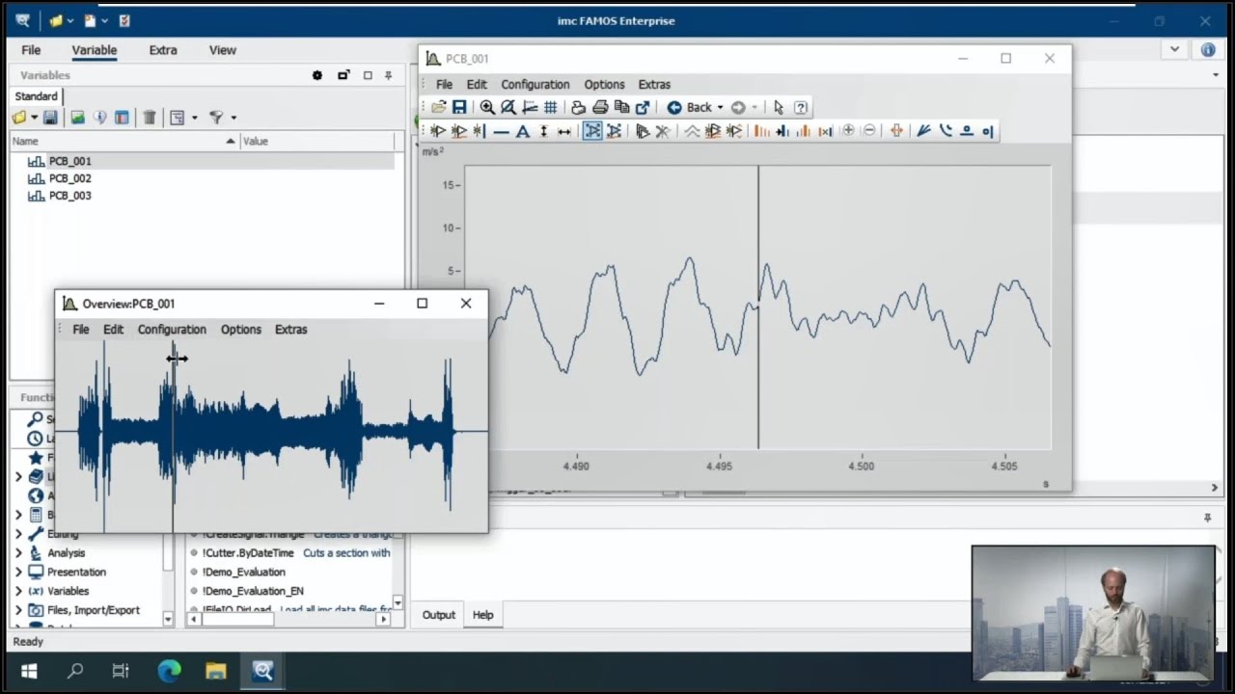The image size is (1235, 694).
Task: Open the Back history dropdown arrow
Action: point(720,108)
